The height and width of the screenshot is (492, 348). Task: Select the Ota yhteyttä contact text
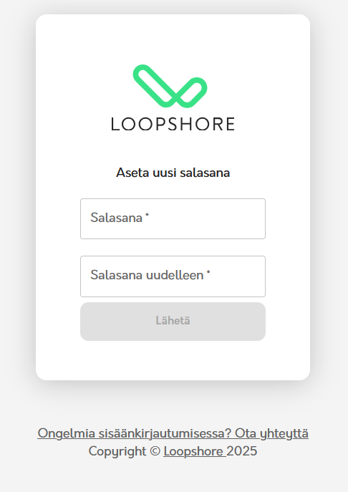point(272,433)
